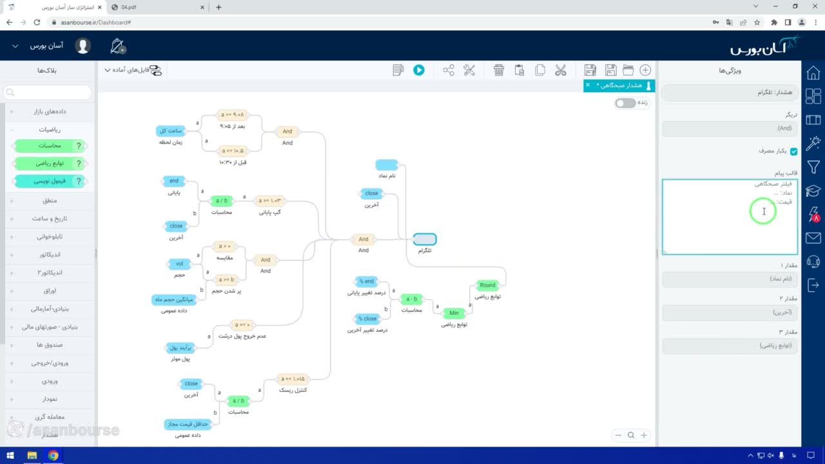Click the فرمول نویسی block button
Viewport: 825px width, 464px height.
[x=50, y=182]
